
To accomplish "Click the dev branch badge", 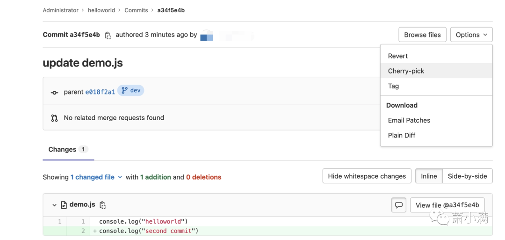I will coord(131,91).
